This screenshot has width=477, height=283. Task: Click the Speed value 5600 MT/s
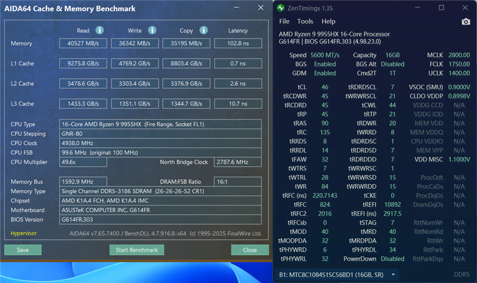tap(325, 55)
